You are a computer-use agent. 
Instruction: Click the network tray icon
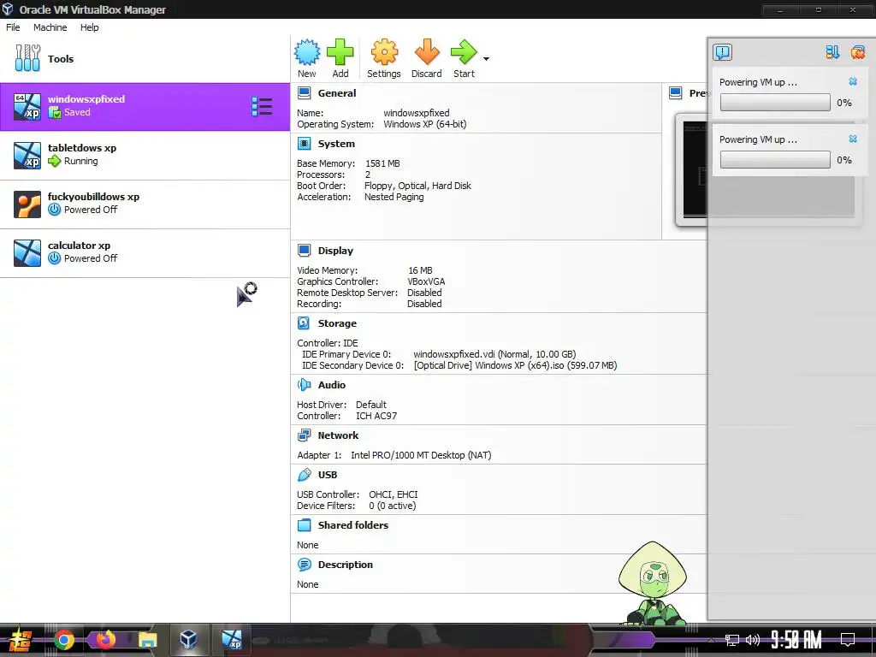[732, 640]
